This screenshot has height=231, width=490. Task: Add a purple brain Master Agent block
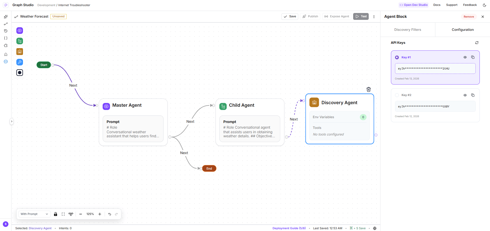[20, 31]
